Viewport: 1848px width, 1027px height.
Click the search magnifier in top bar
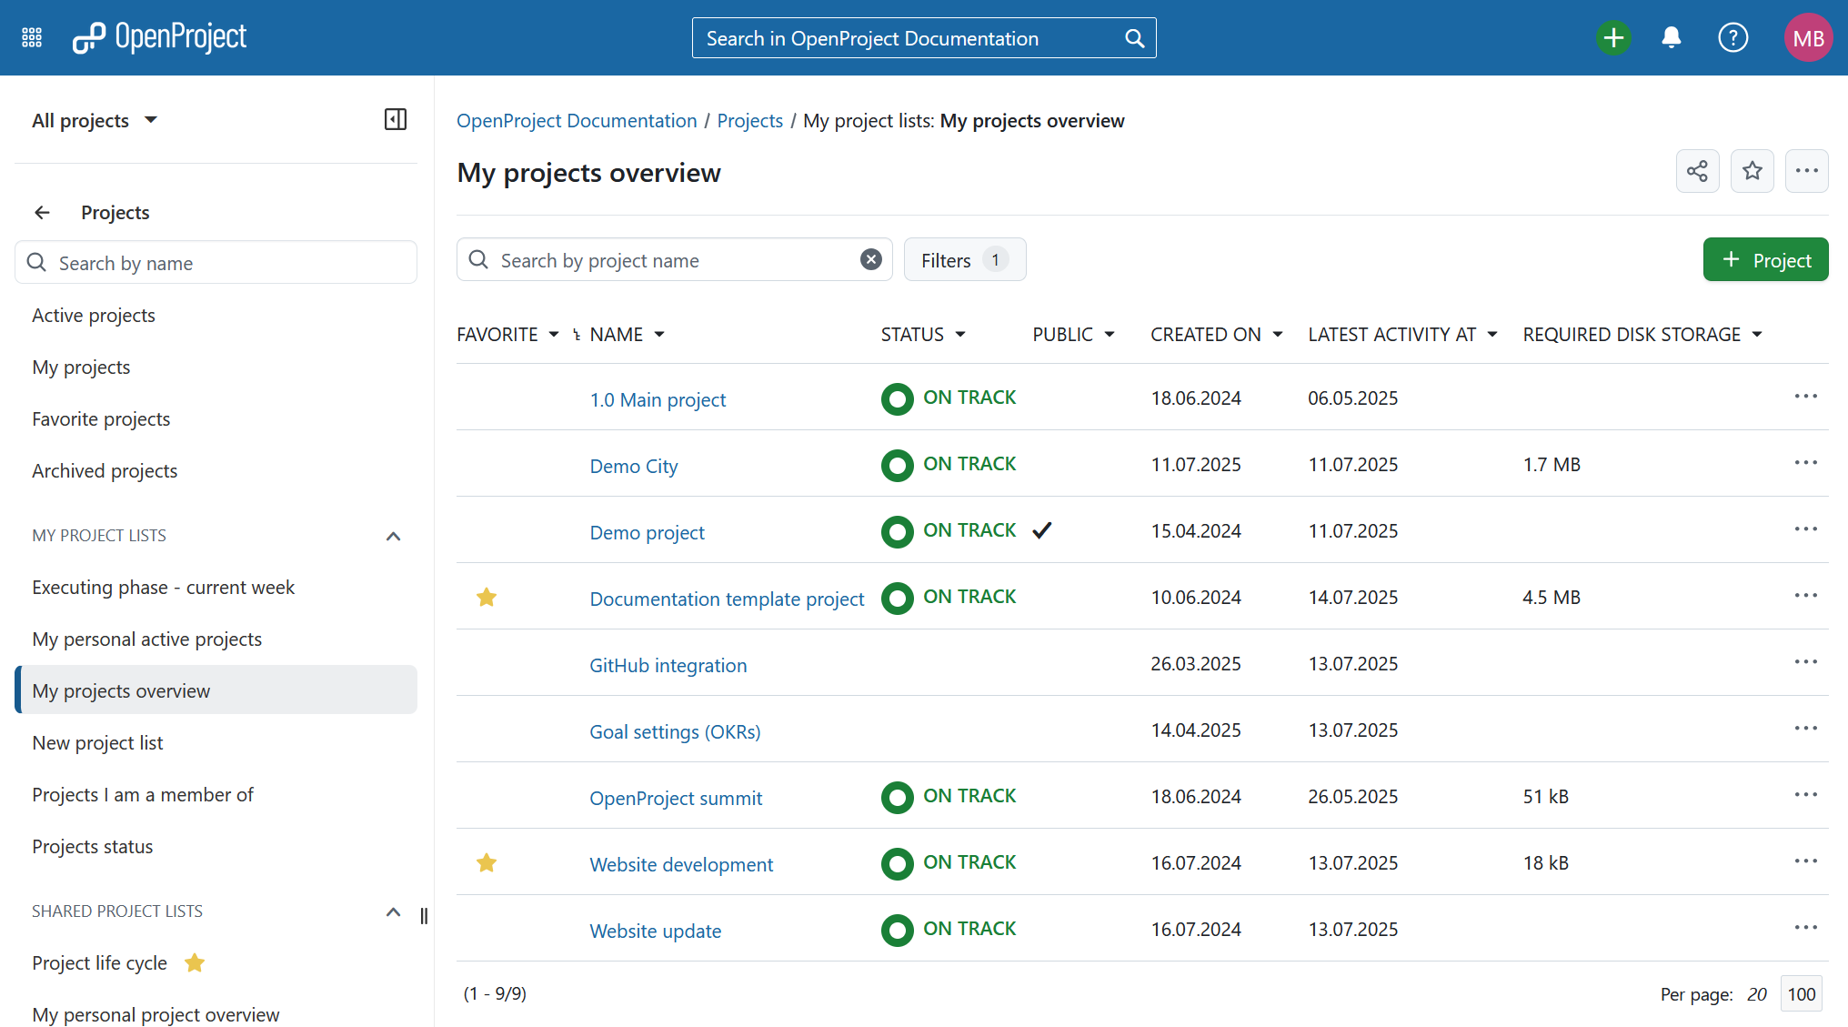[1134, 38]
